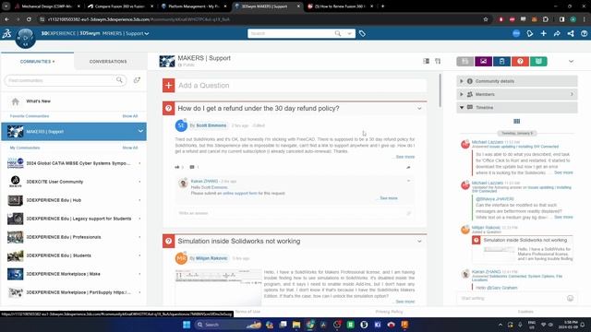Click See more on Simulation question
Viewport: 591px width, 332px height.
pyautogui.click(x=405, y=302)
